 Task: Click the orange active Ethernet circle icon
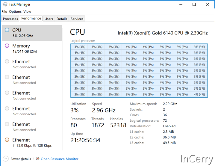coord(7,140)
